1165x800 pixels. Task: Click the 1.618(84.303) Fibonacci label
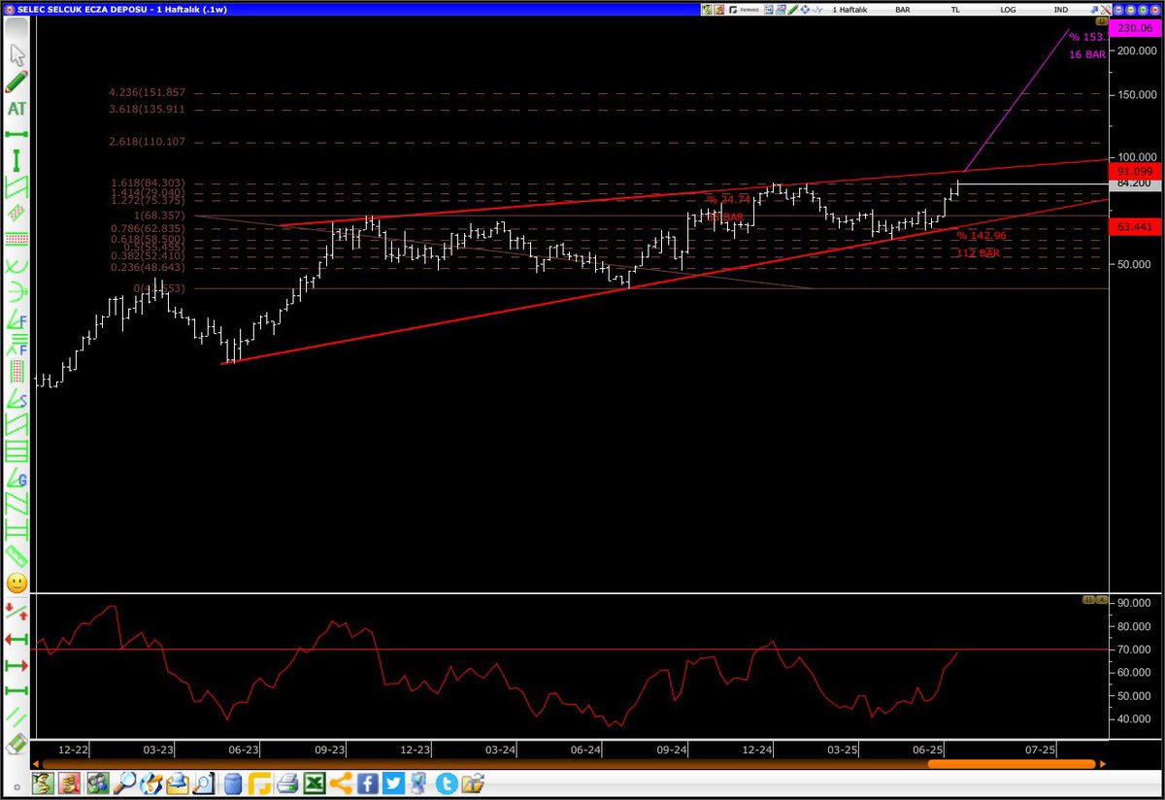click(147, 183)
